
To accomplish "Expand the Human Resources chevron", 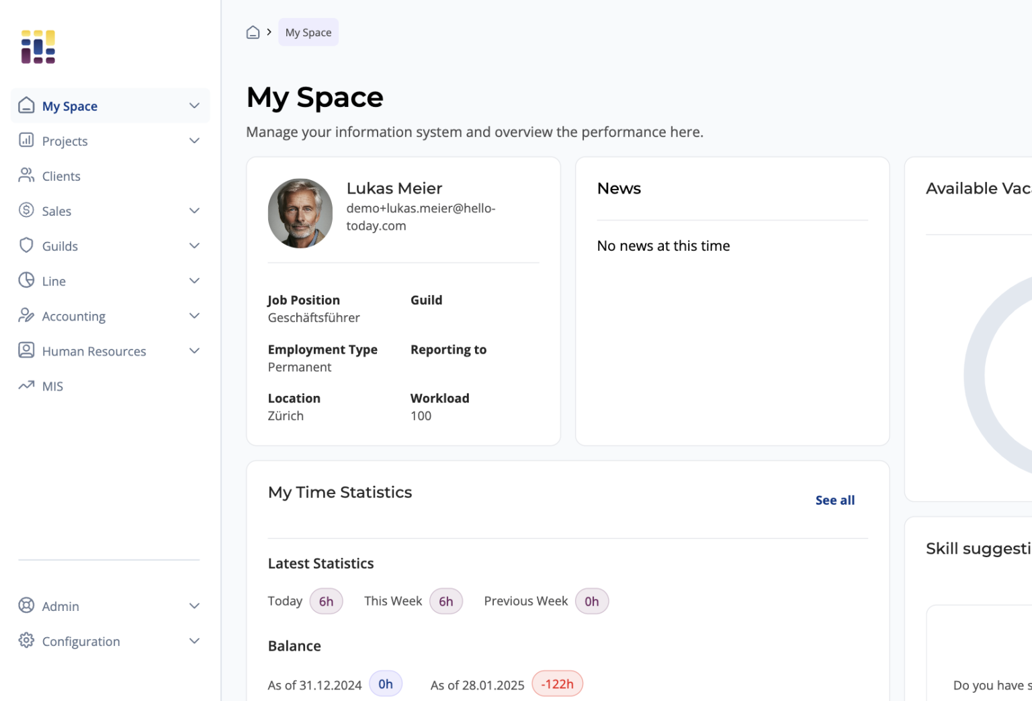I will (x=194, y=351).
